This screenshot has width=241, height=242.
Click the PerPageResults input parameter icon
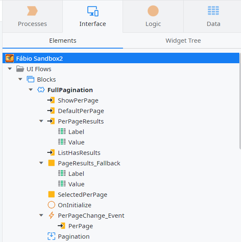(x=51, y=121)
